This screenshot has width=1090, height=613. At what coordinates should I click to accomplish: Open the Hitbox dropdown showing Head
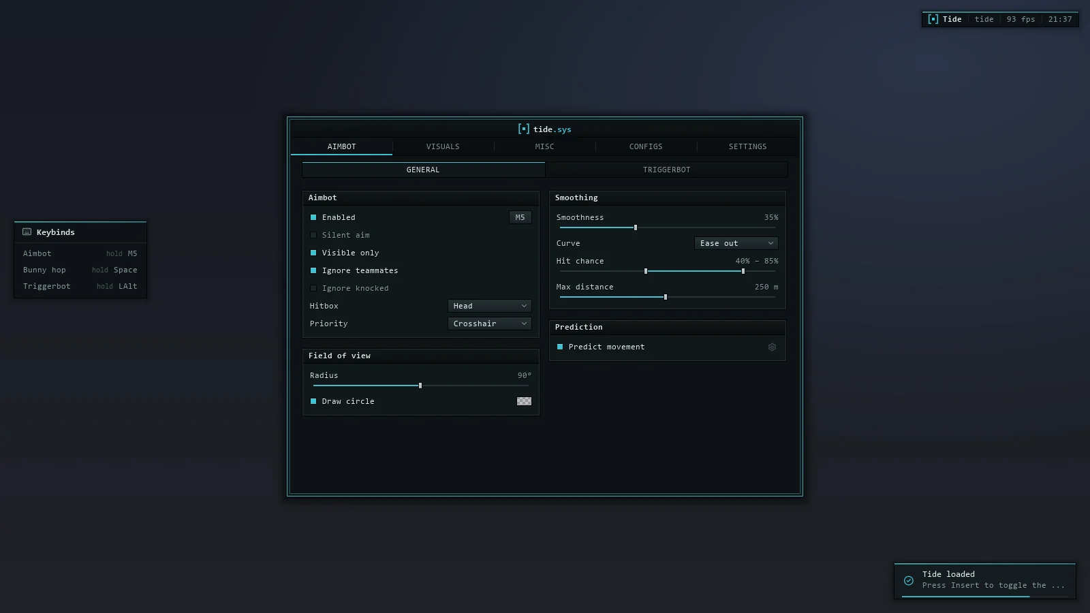tap(490, 306)
